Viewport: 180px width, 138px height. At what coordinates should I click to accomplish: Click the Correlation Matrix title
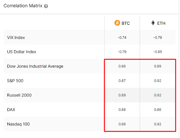pyautogui.click(x=23, y=6)
